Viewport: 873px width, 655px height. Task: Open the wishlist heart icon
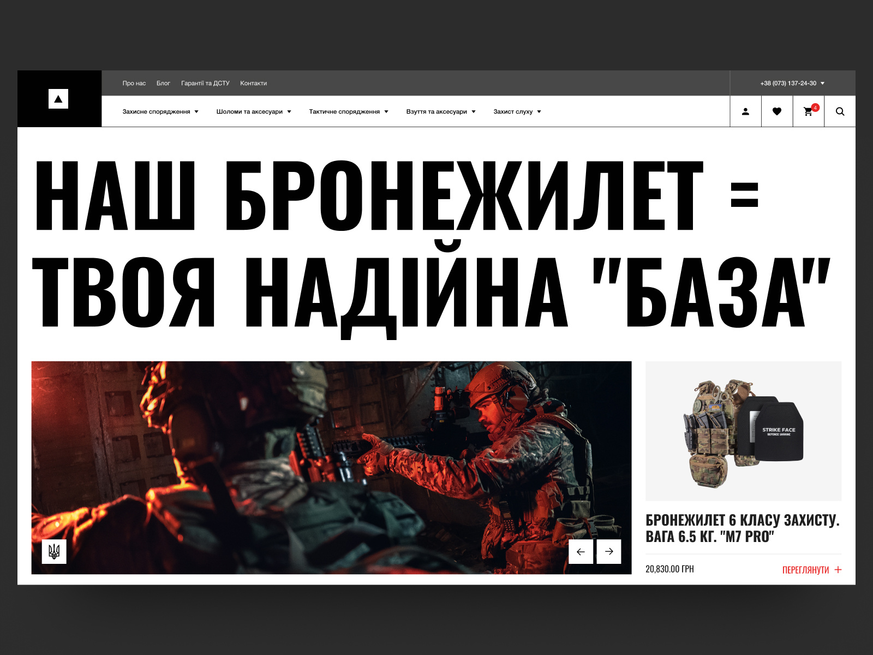[x=777, y=111]
